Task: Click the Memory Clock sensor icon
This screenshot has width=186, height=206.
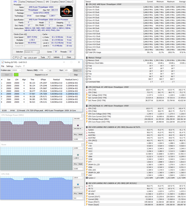Action: pyautogui.click(x=87, y=60)
